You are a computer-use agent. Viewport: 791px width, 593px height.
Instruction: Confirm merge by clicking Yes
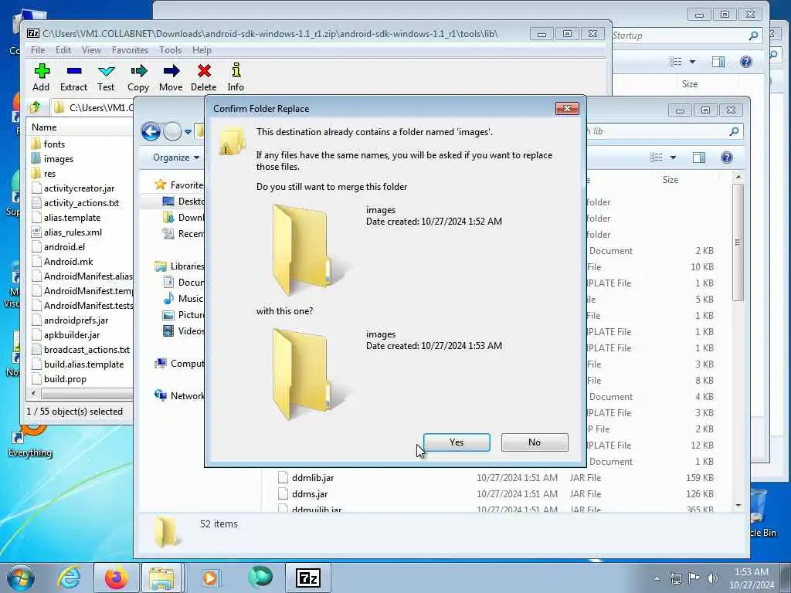pos(457,442)
